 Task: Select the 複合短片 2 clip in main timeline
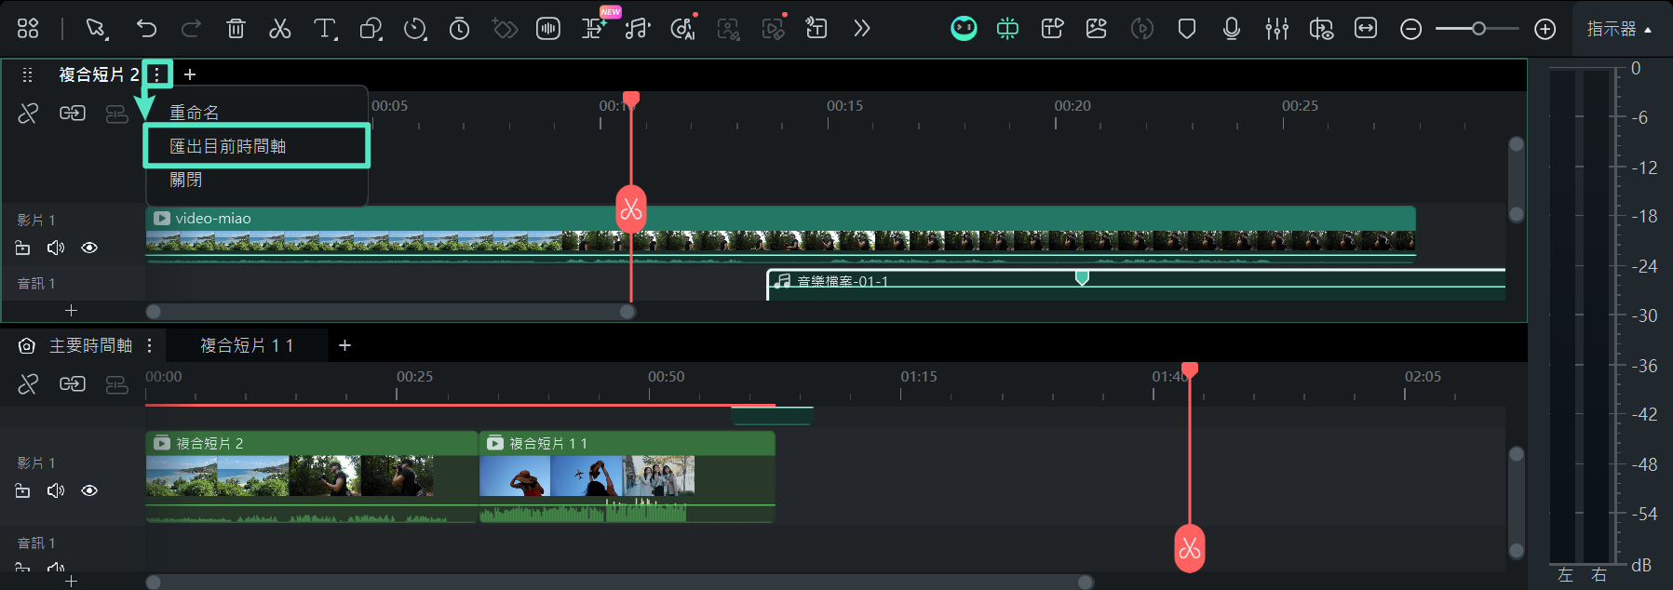pos(311,475)
